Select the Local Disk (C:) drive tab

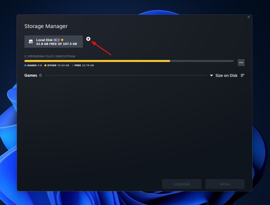(x=54, y=41)
